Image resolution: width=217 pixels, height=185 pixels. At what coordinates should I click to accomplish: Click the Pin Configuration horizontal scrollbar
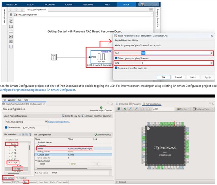pyautogui.click(x=62, y=168)
